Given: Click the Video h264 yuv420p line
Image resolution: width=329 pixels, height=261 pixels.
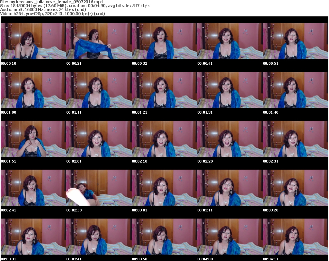Looking at the screenshot, I should (x=52, y=14).
